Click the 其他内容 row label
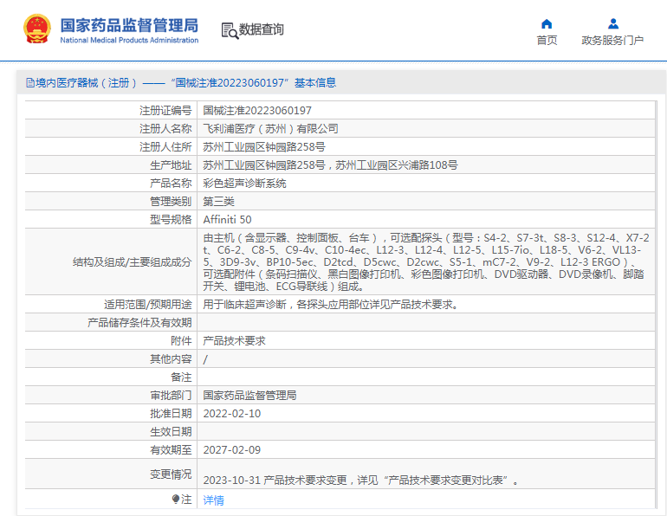The image size is (667, 516). coord(171,359)
